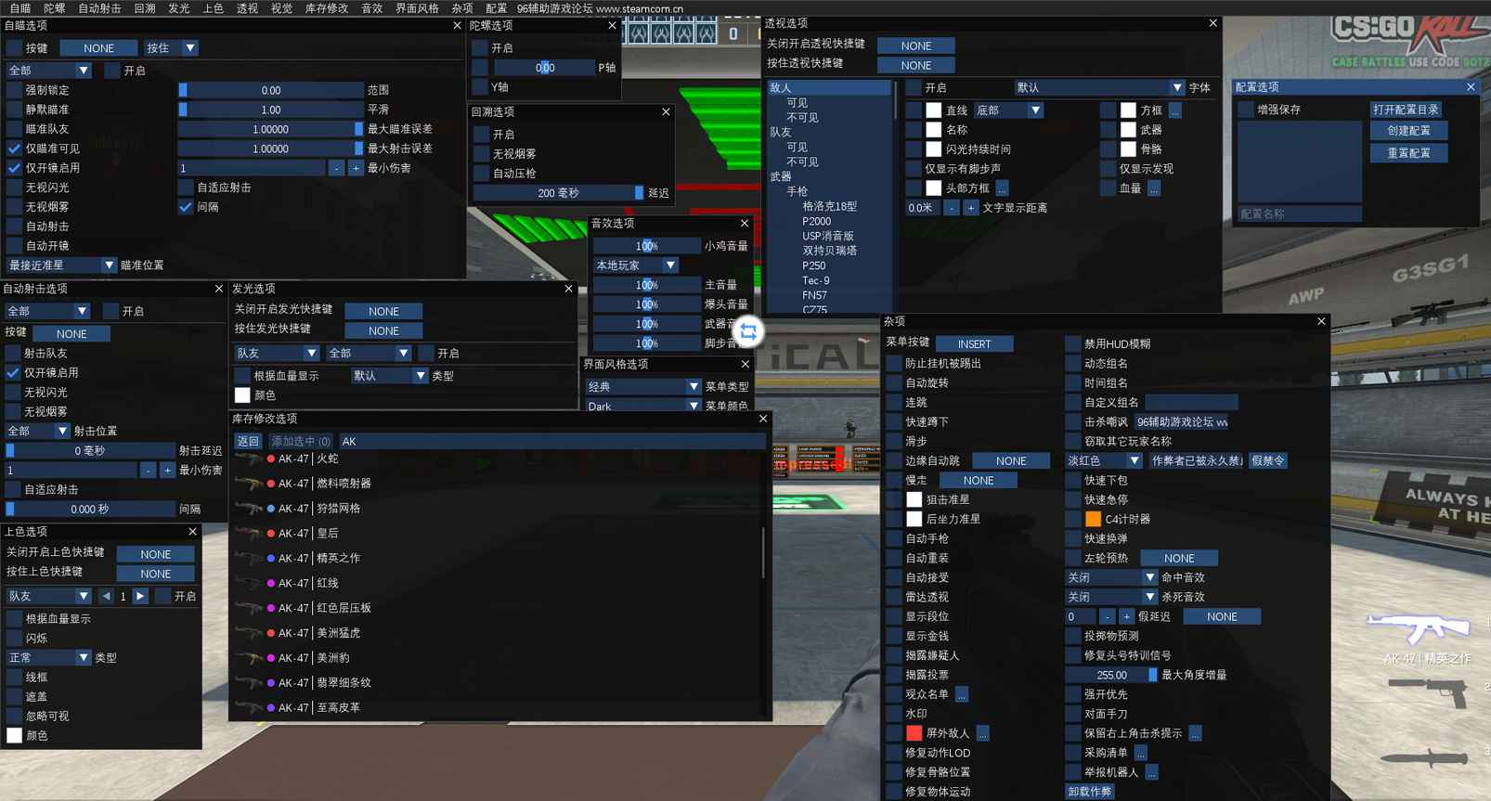1491x801 pixels.
Task: Click the ellipsis button beside 头部方框
Action: coord(1002,188)
